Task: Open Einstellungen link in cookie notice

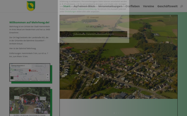Action: pyautogui.click(x=70, y=11)
